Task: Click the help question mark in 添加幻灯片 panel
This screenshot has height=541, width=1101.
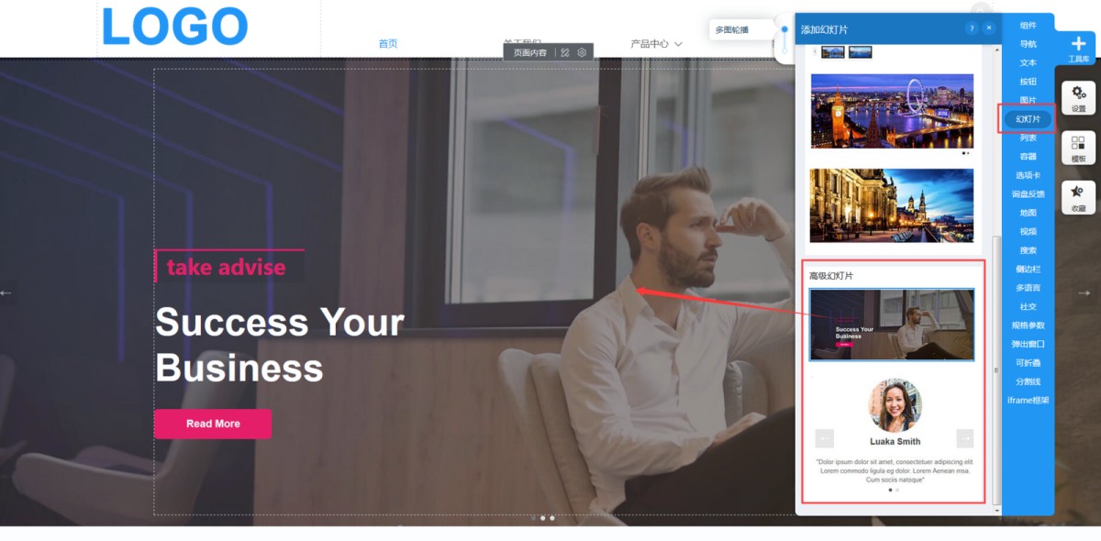Action: 972,28
